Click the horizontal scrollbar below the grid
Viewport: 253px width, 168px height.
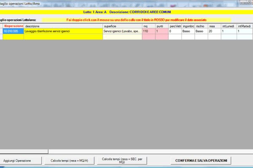[126, 152]
